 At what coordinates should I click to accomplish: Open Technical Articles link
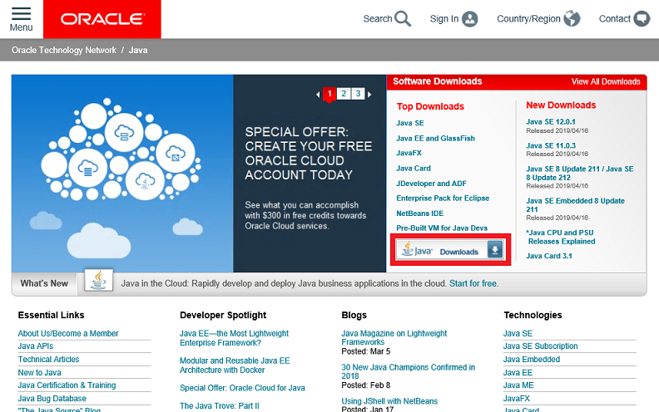(48, 360)
